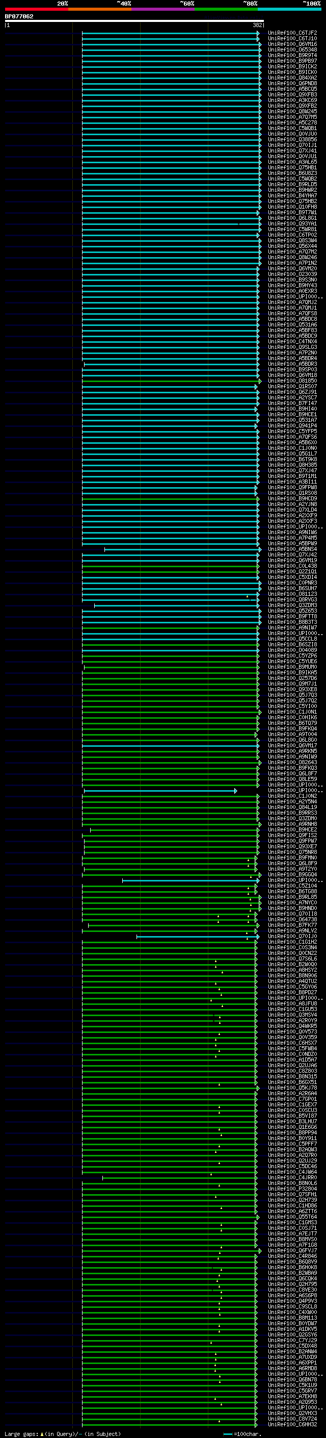Screen dimensions: 326x1438
Task: Select hit label UniRef100_Q941P4
Action: coord(292,426)
